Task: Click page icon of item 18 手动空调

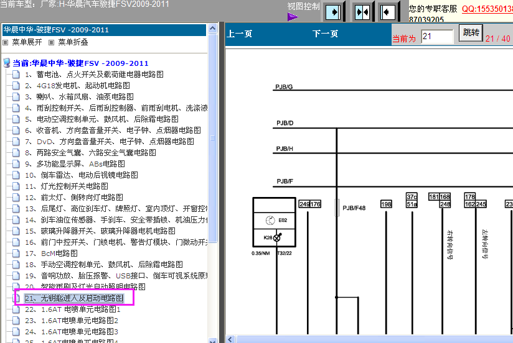Action: pos(16,264)
